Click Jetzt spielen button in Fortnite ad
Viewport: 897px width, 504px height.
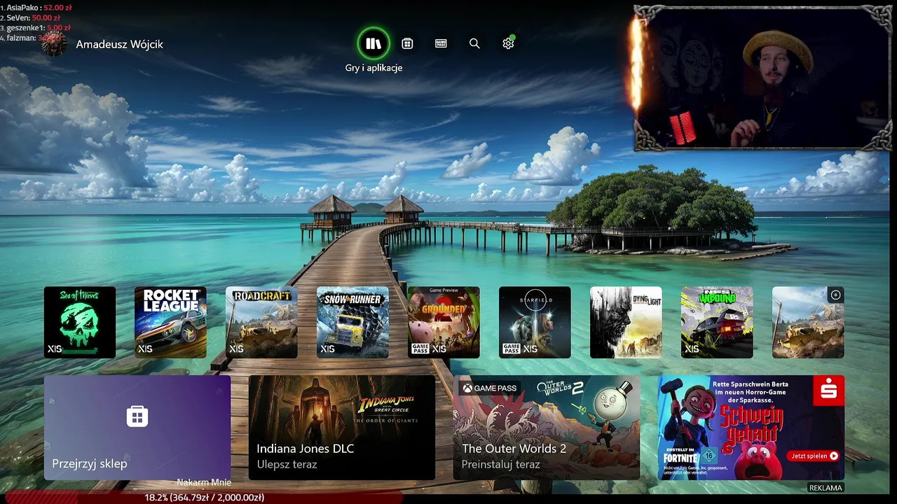[x=814, y=456]
